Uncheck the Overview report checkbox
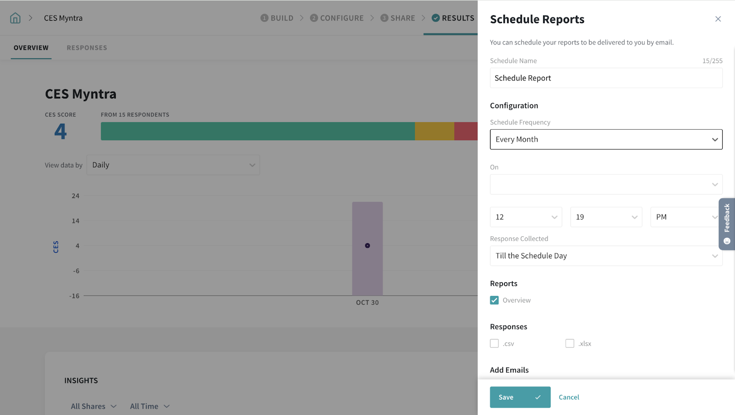The height and width of the screenshot is (415, 735). (x=494, y=300)
